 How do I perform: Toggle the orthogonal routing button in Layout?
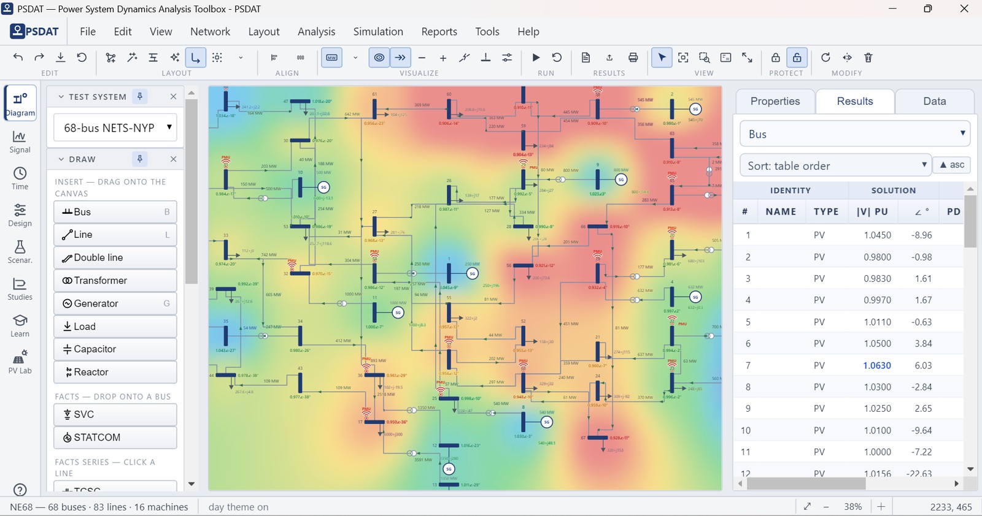(195, 58)
